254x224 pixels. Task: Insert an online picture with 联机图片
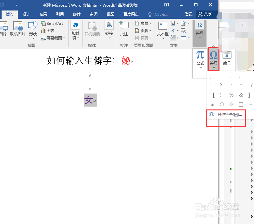tap(18, 29)
